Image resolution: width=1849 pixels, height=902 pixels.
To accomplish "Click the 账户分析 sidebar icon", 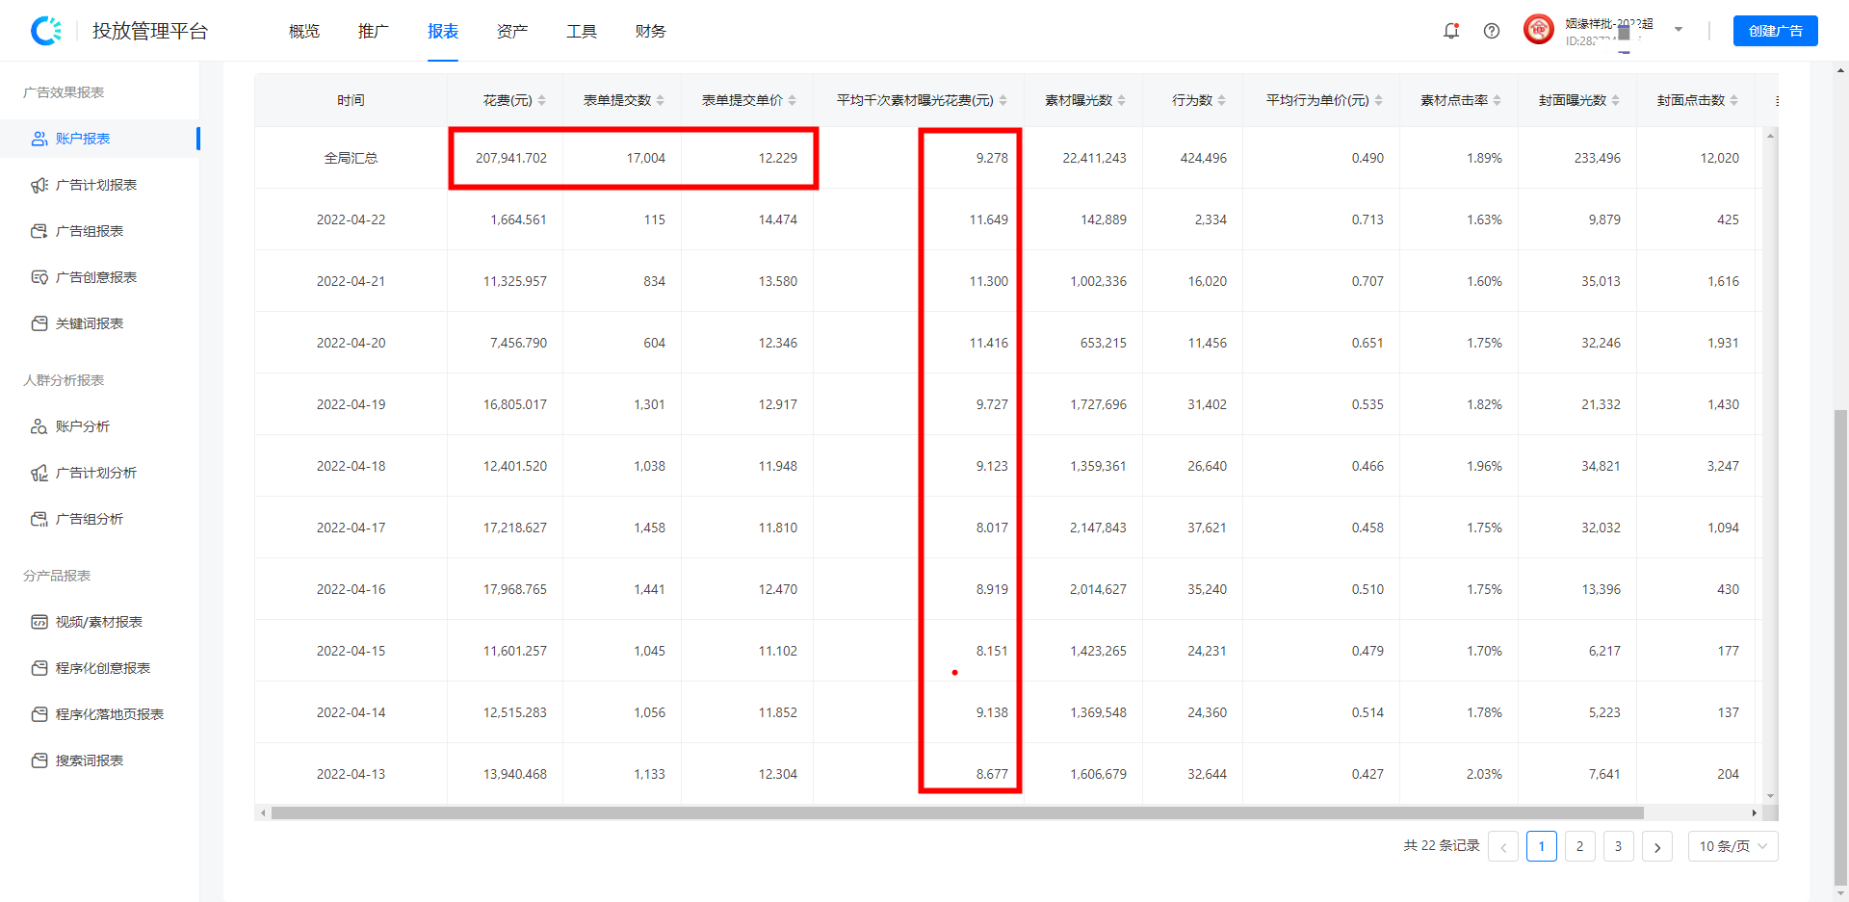I will [x=39, y=426].
